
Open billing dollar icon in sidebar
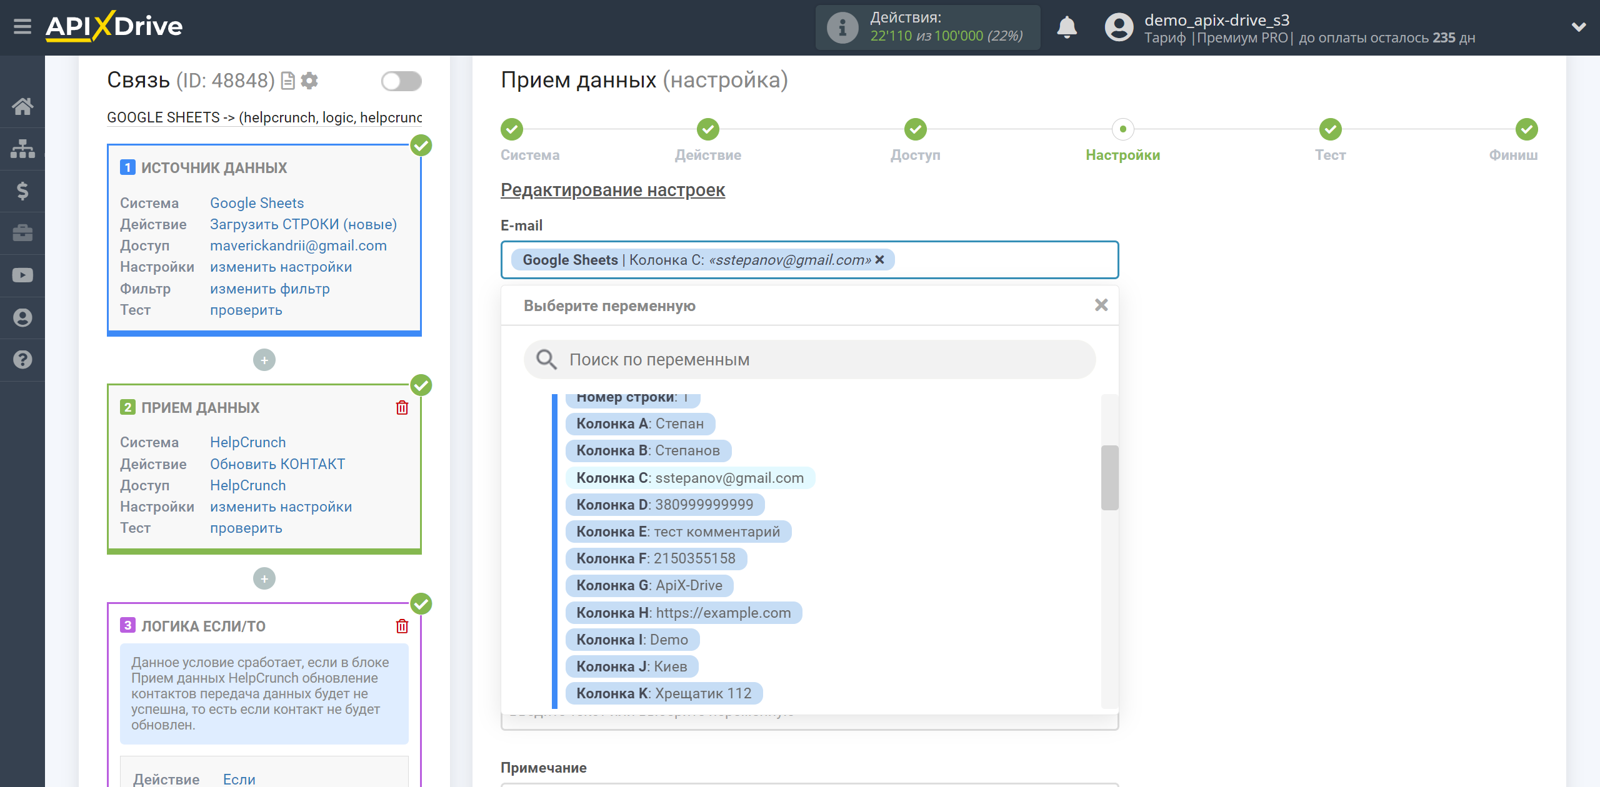(22, 191)
